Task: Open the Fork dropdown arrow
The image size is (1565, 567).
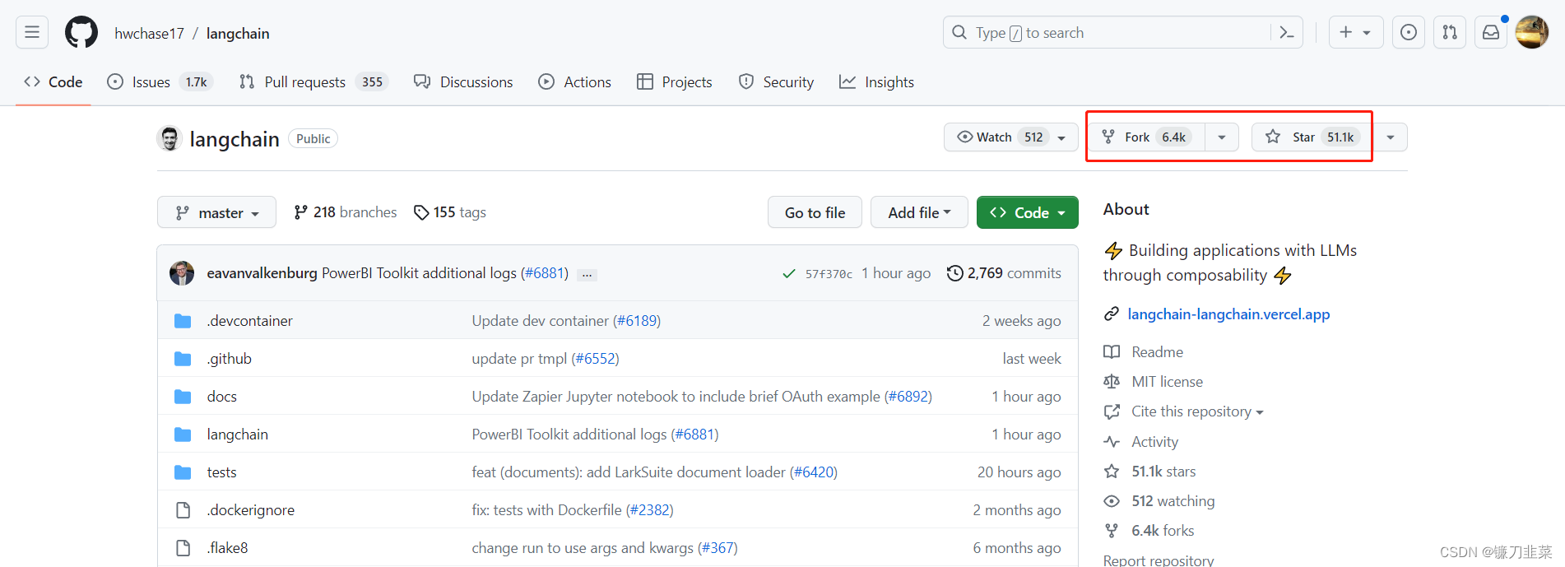Action: (x=1222, y=137)
